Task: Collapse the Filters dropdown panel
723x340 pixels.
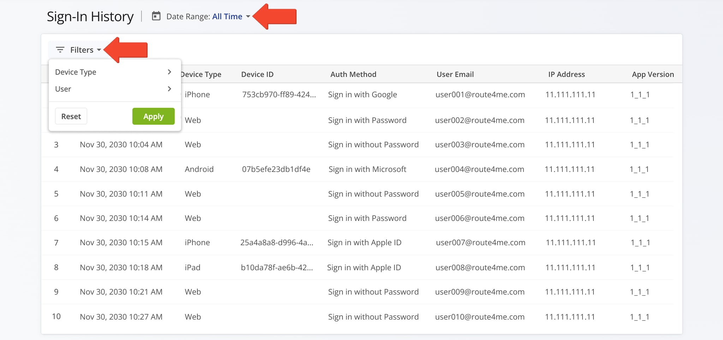Action: [x=82, y=49]
